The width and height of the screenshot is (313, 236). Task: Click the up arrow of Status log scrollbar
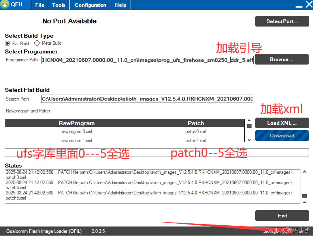[304, 171]
